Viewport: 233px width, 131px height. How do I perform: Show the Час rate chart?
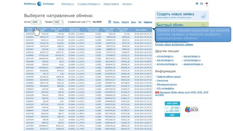pos(140,22)
